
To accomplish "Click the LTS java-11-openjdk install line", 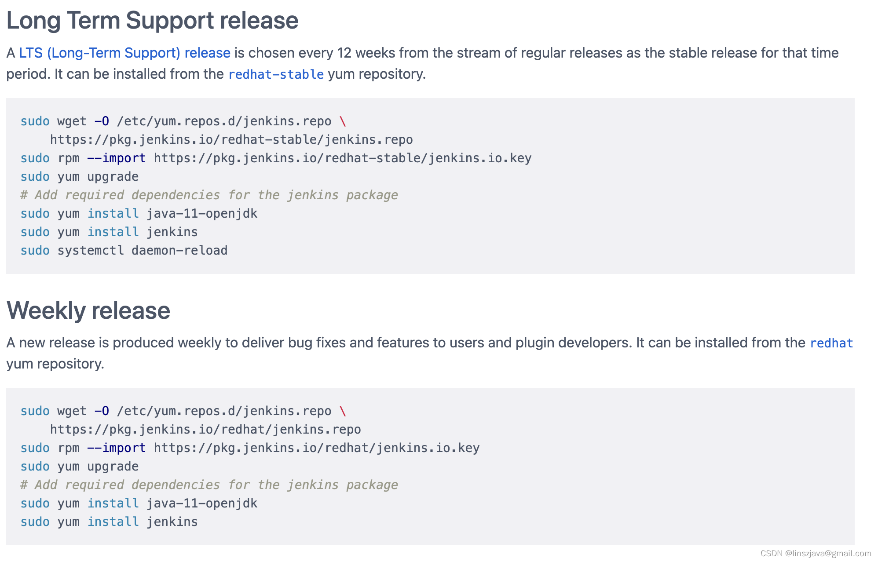I will (139, 214).
